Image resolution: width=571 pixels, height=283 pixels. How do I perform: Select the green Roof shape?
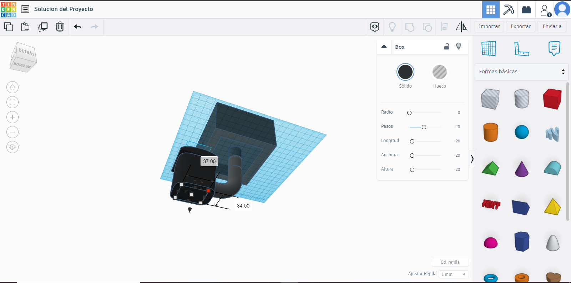tap(490, 168)
